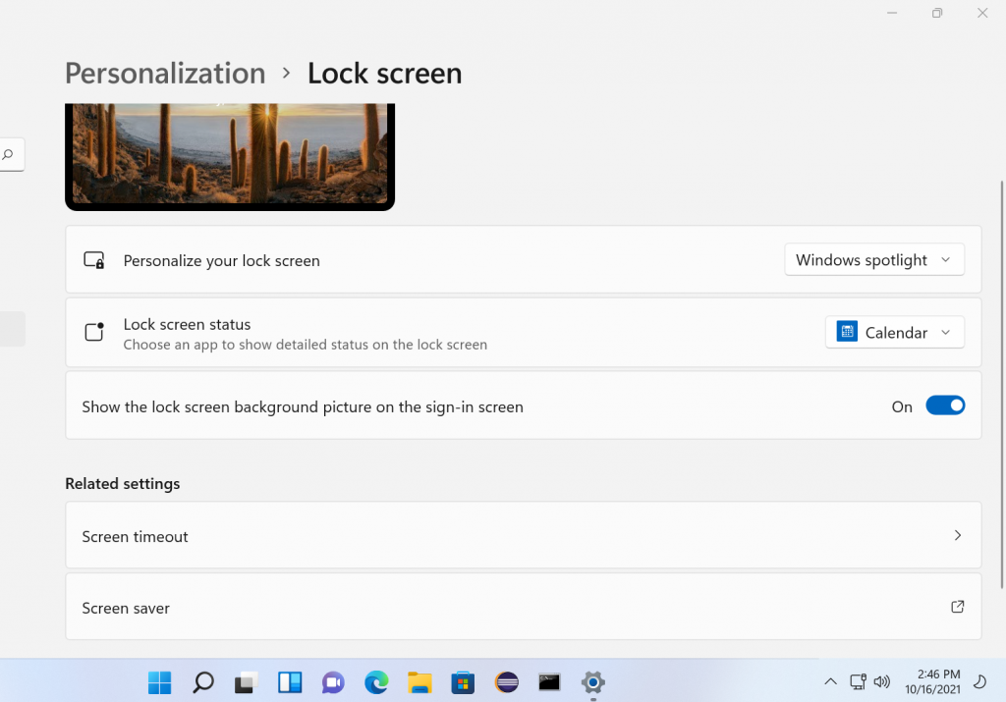Open the command prompt from the taskbar
Image resolution: width=1006 pixels, height=702 pixels.
point(549,682)
